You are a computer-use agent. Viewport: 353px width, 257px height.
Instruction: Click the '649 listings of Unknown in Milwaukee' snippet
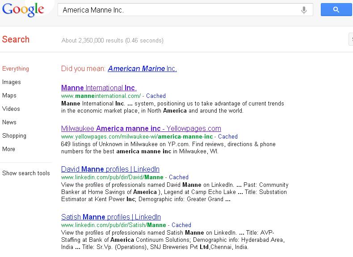pyautogui.click(x=168, y=148)
